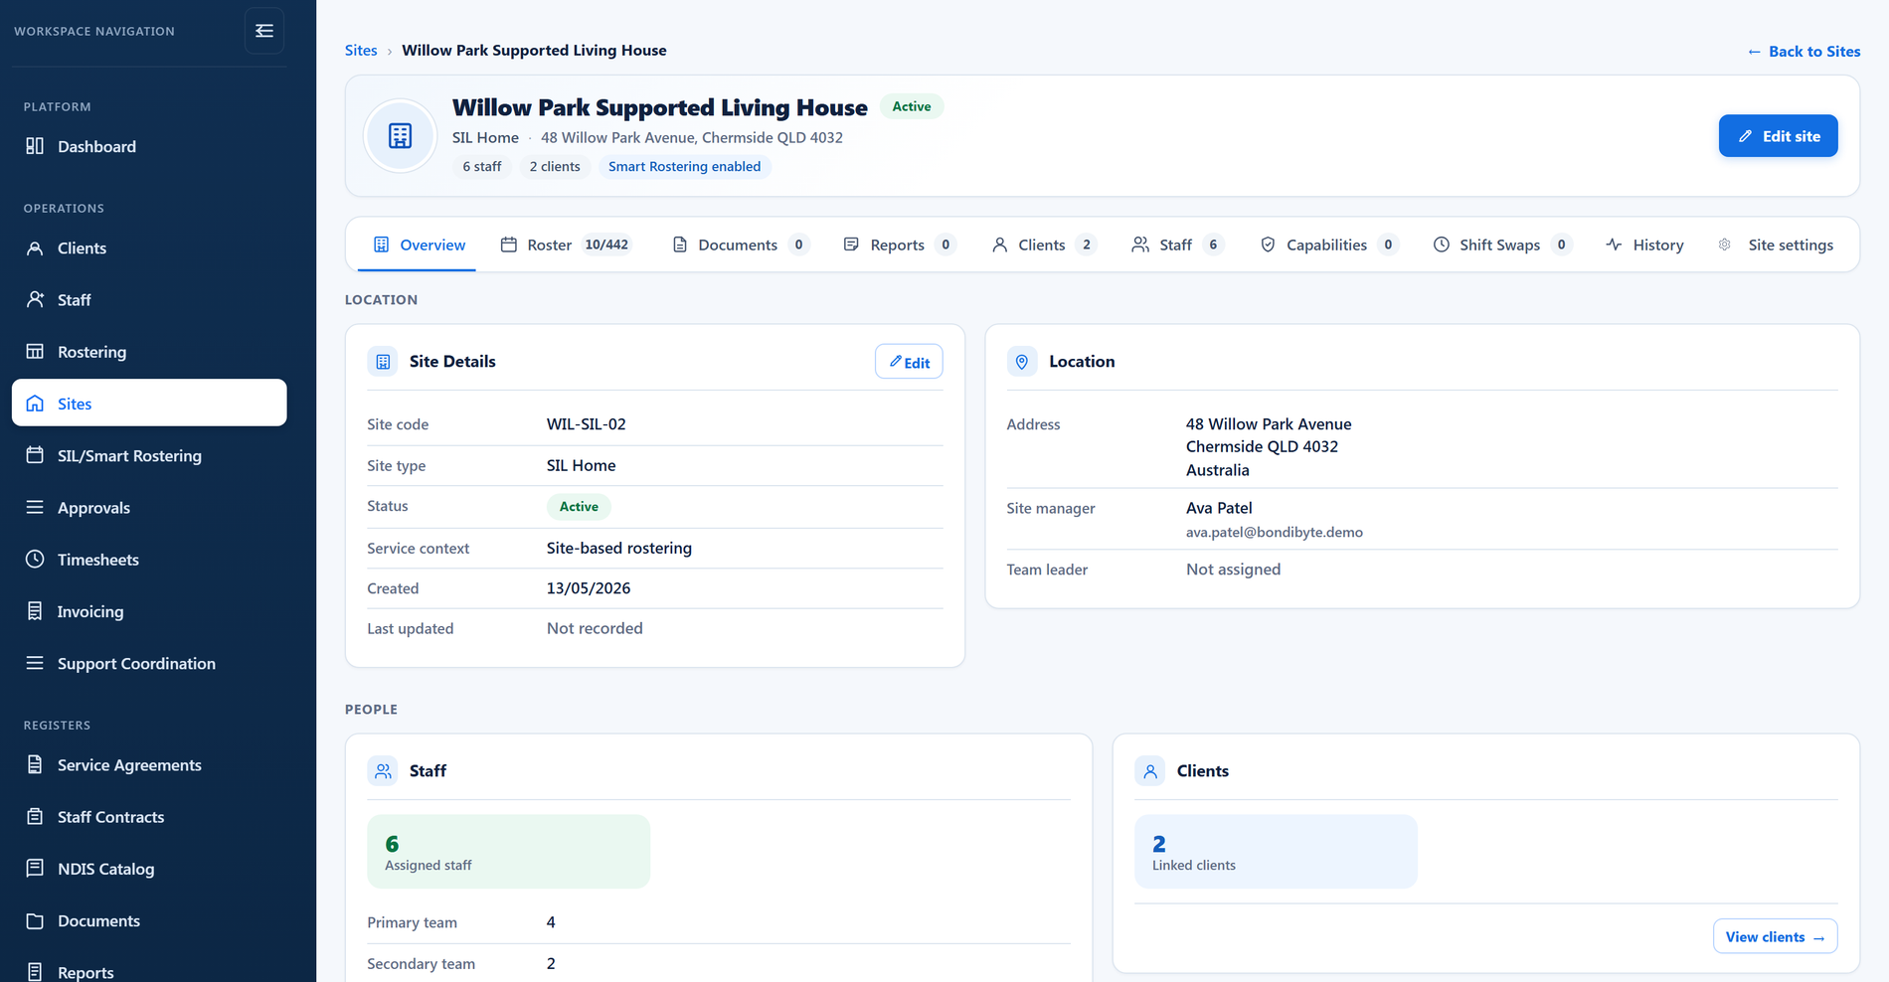Open Rostering in the sidebar
Image resolution: width=1889 pixels, height=982 pixels.
pos(149,352)
